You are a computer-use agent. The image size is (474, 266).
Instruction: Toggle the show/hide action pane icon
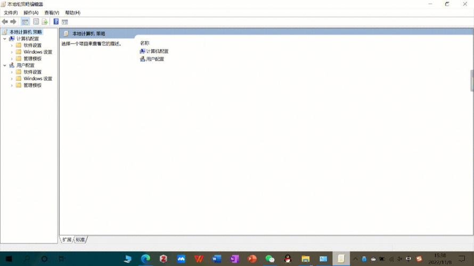[64, 22]
